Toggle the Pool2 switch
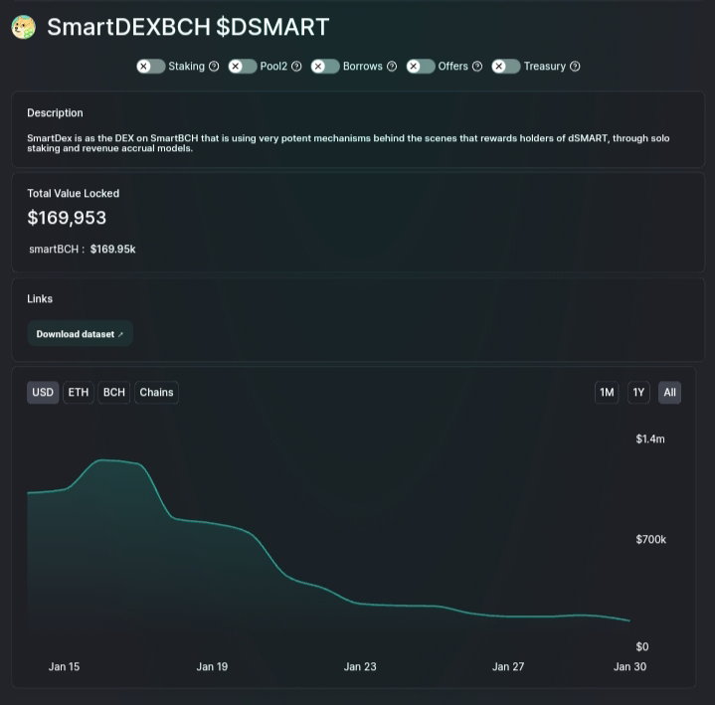 click(243, 66)
